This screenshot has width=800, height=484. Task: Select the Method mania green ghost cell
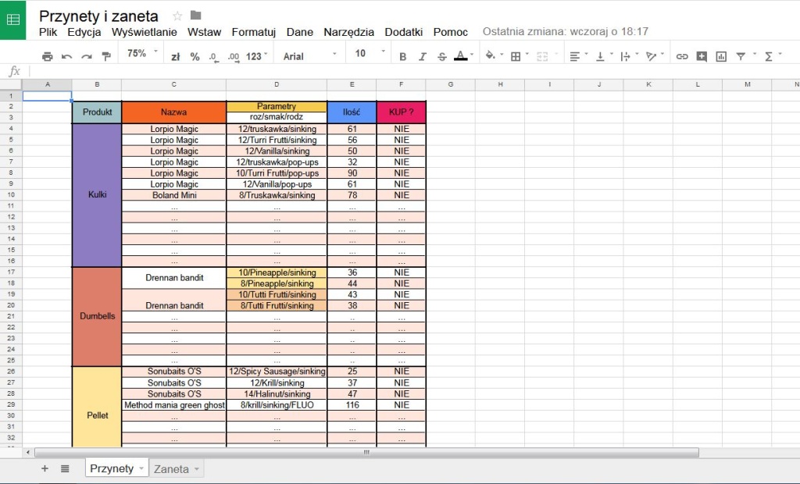[x=174, y=405]
